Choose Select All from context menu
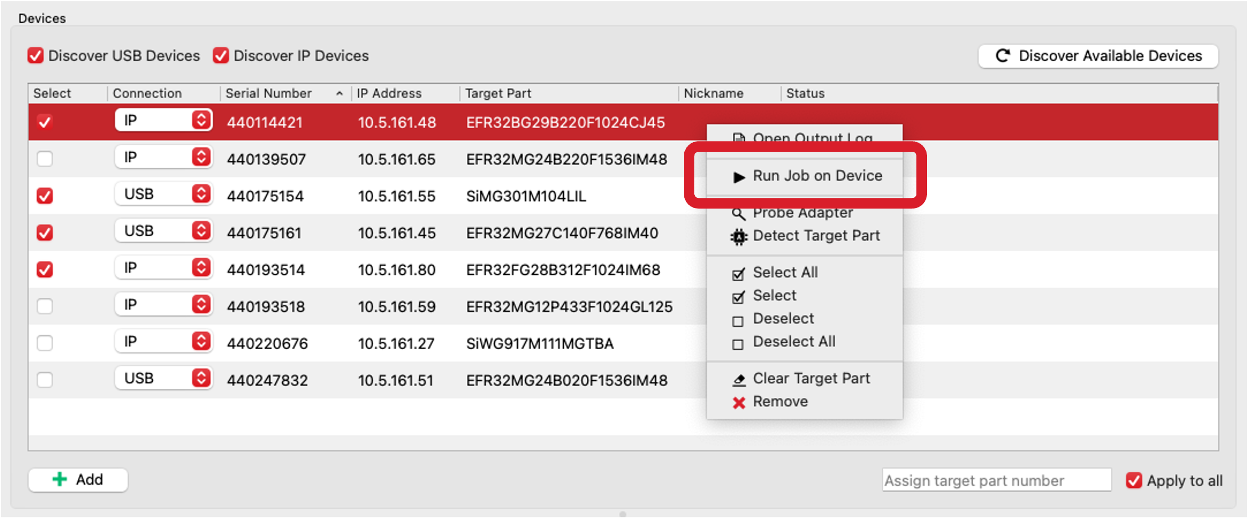The width and height of the screenshot is (1248, 518). [x=785, y=272]
